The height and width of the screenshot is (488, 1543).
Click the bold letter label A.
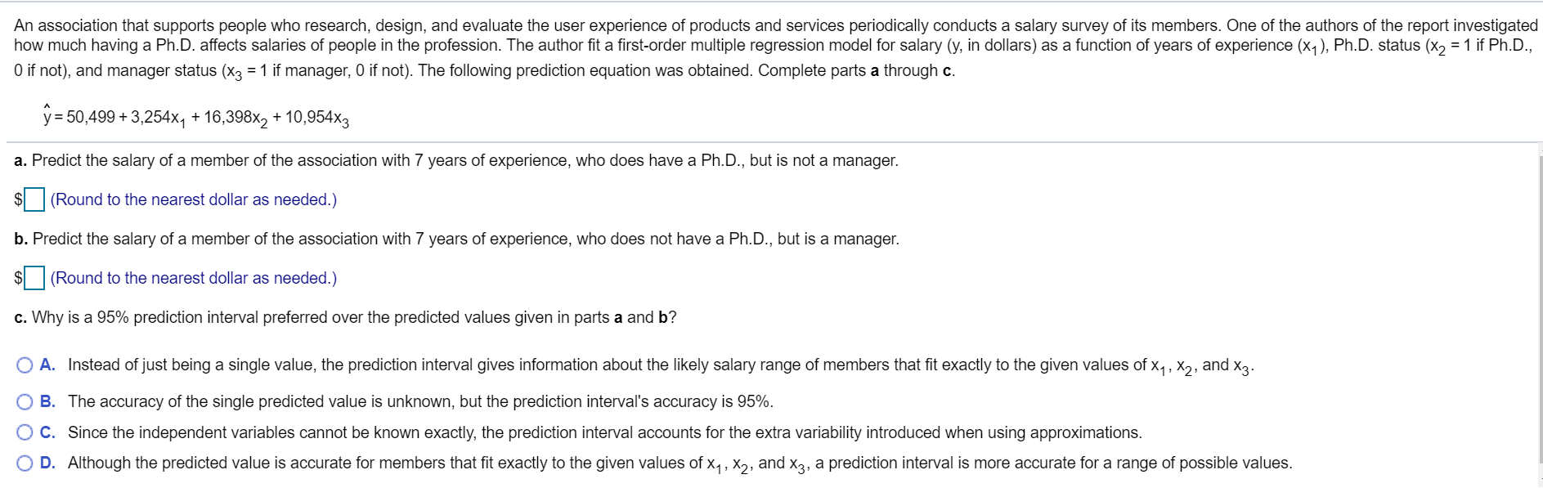pyautogui.click(x=47, y=365)
